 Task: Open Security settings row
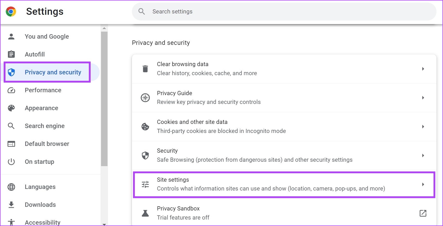284,156
